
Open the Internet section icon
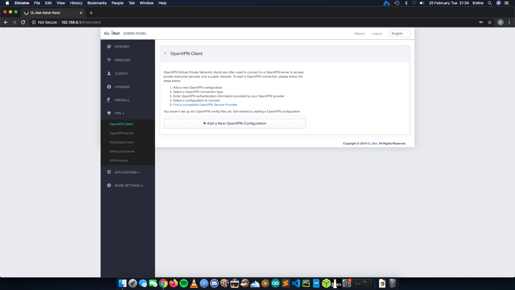109,46
